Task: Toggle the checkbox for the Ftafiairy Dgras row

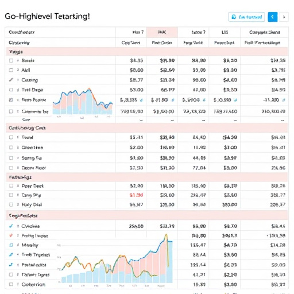Action: (x=11, y=274)
